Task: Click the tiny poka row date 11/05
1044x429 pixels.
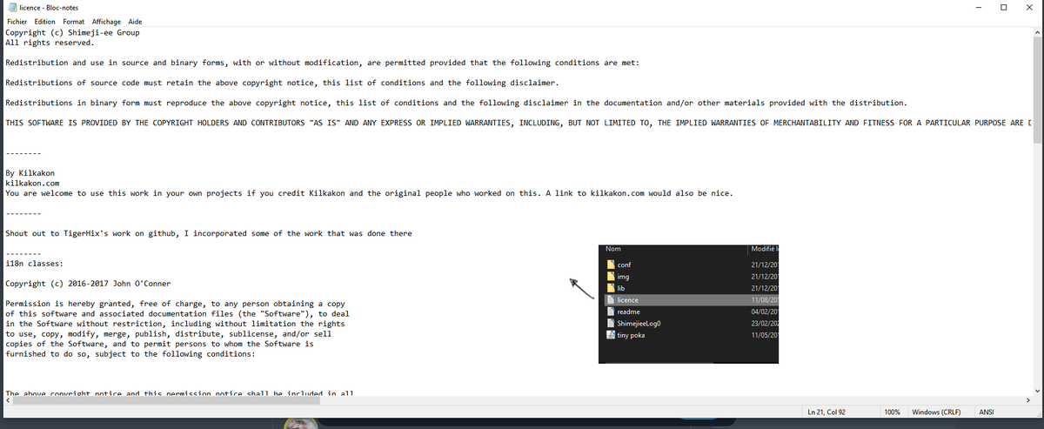Action: point(763,335)
